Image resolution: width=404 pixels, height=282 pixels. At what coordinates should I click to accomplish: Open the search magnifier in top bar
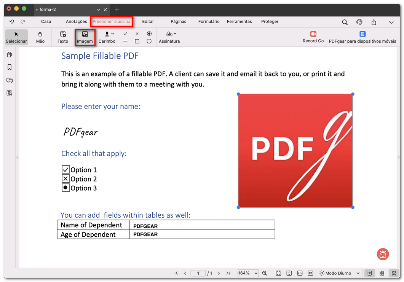(x=345, y=22)
